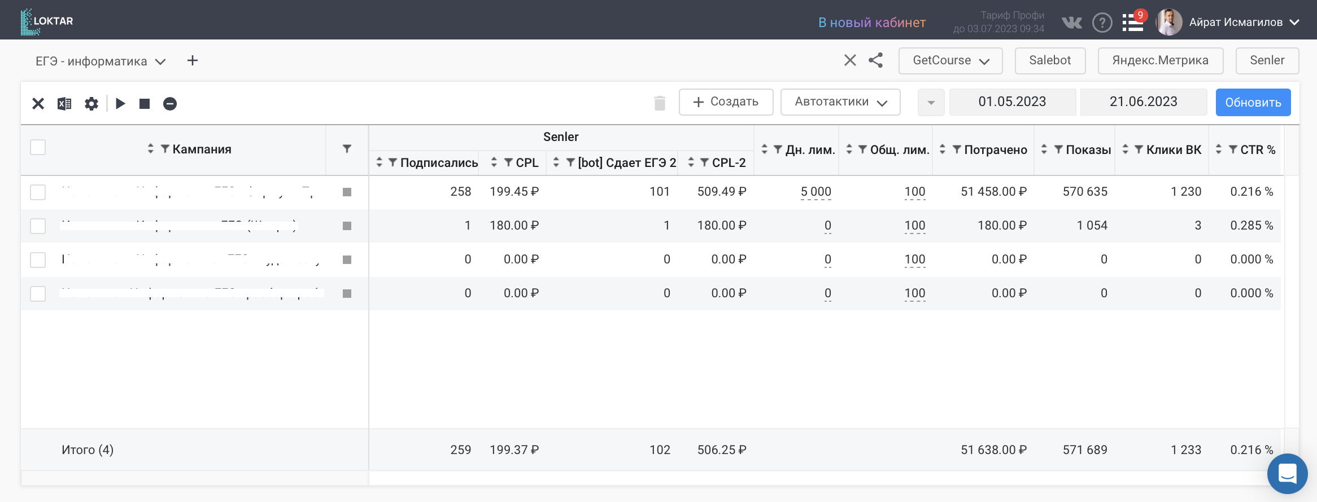Viewport: 1317px width, 502px height.
Task: Filter by campaign status funnel icon
Action: tap(347, 149)
